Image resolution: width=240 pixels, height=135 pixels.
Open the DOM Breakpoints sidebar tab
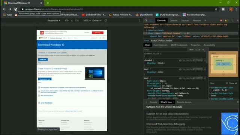click(x=179, y=45)
